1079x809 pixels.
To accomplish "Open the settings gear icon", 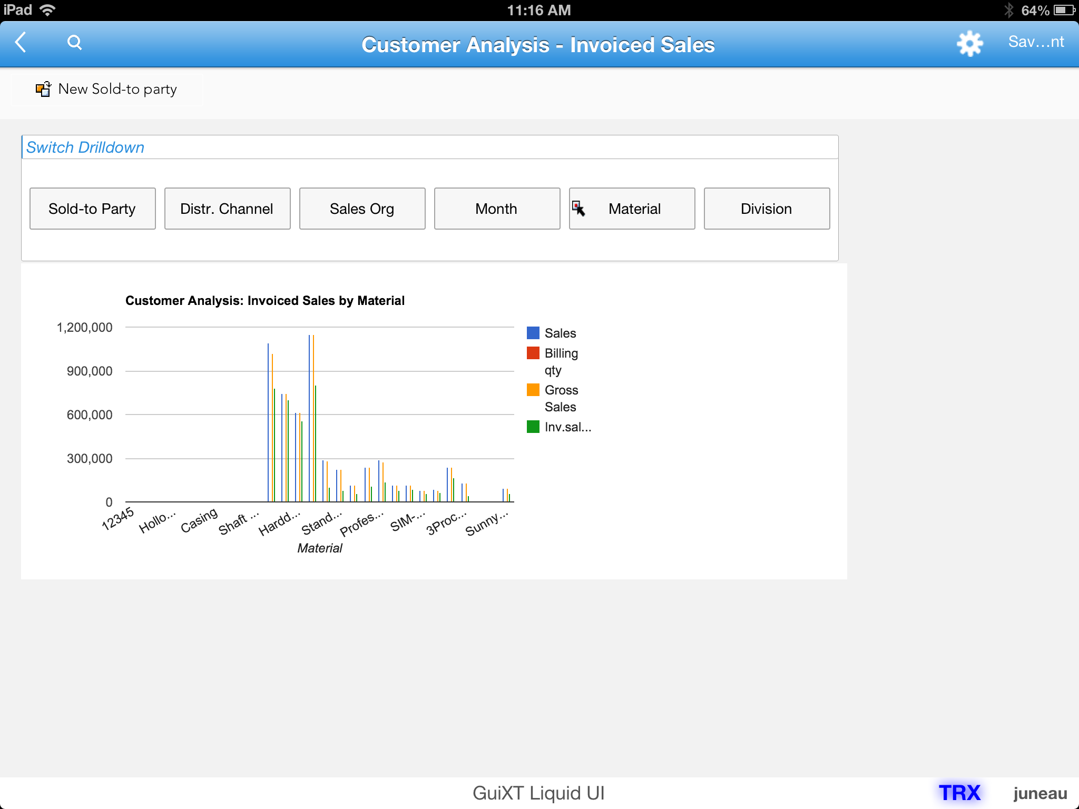I will (x=969, y=43).
